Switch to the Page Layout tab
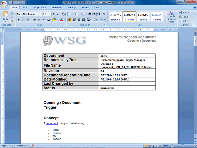The height and width of the screenshot is (148, 197). click(x=40, y=7)
